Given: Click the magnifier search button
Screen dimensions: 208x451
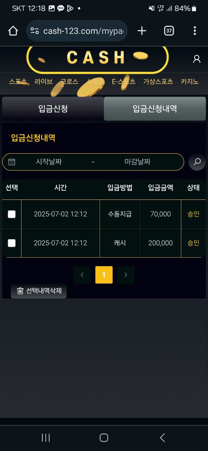Looking at the screenshot, I should (197, 162).
